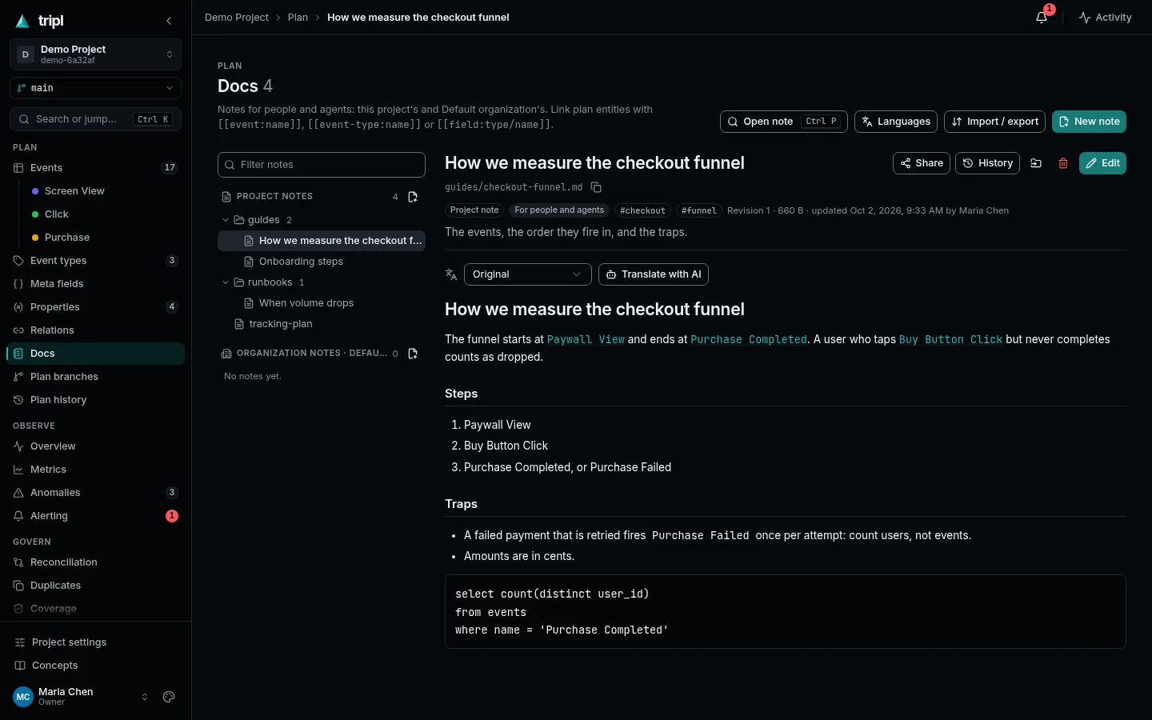1152x720 pixels.
Task: Click the Import / export button
Action: (x=994, y=122)
